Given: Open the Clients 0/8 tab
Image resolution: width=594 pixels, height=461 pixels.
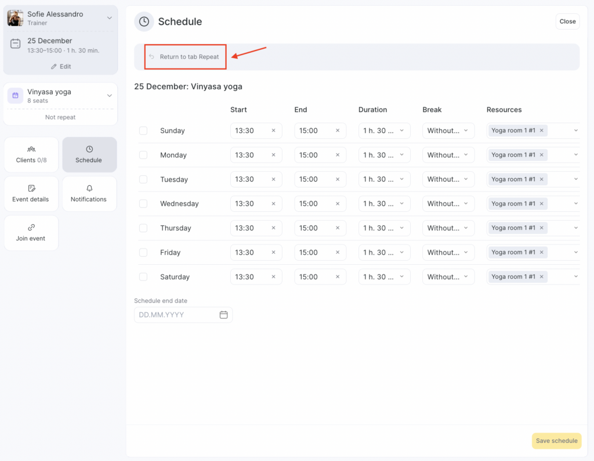Looking at the screenshot, I should (31, 154).
